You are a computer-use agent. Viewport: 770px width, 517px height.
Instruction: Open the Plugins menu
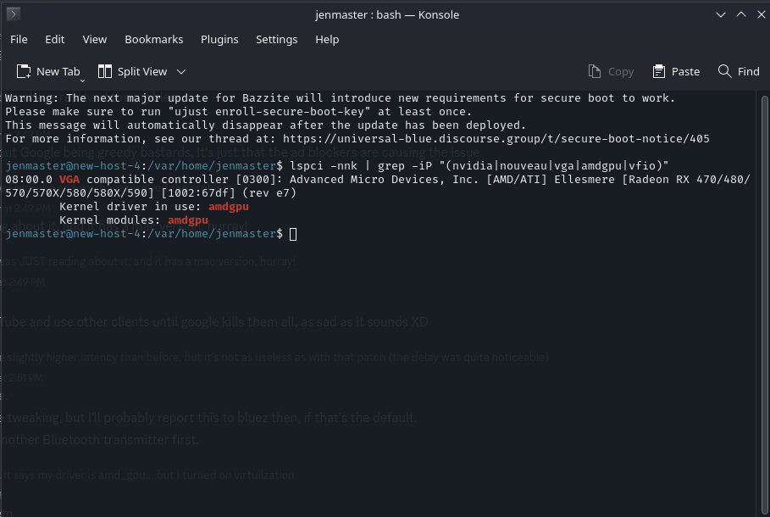click(x=219, y=39)
